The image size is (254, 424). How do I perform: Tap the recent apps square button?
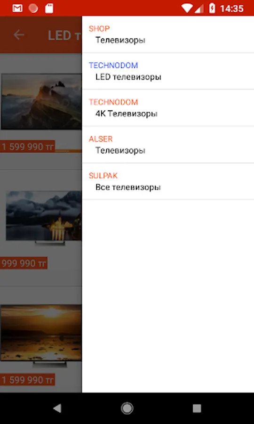click(197, 408)
